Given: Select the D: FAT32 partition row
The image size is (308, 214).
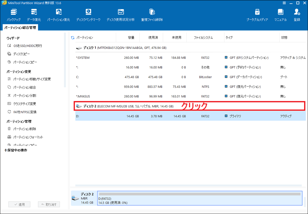Looking at the screenshot, I should [190, 116].
